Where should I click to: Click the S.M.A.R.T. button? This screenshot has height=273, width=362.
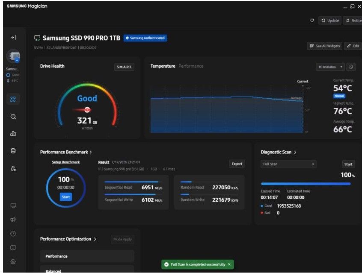click(124, 67)
